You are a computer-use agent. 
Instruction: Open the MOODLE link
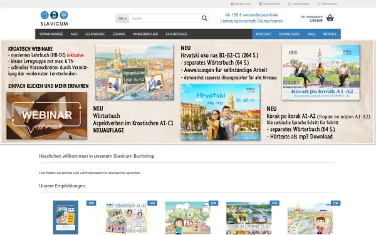tap(330, 34)
